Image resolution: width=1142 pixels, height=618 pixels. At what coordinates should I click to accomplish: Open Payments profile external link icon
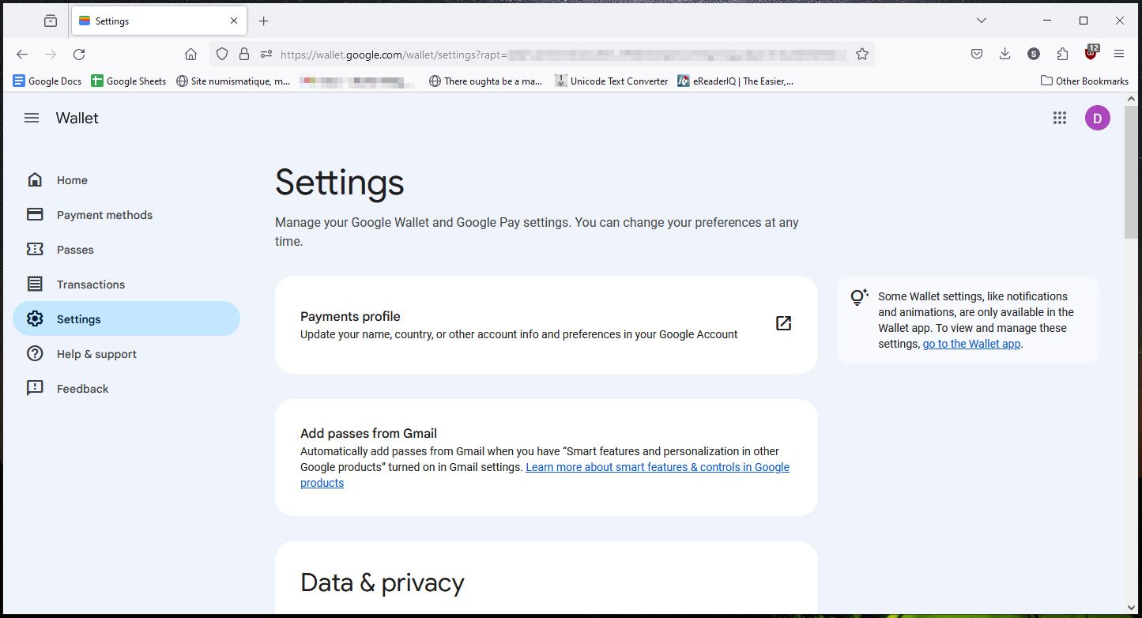click(783, 323)
